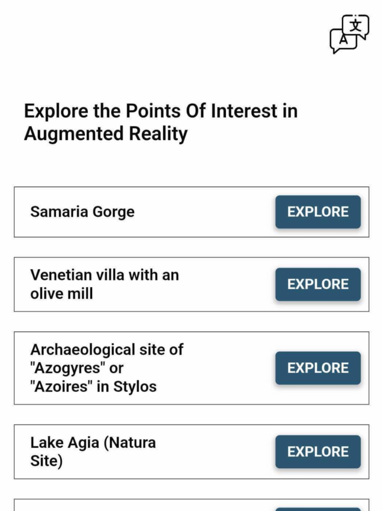Click the 'olive mill' text line

click(x=62, y=294)
